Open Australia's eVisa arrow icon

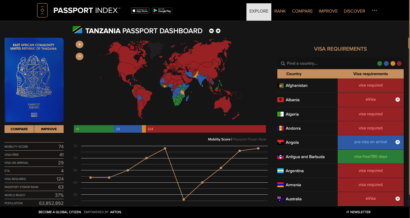pyautogui.click(x=397, y=199)
